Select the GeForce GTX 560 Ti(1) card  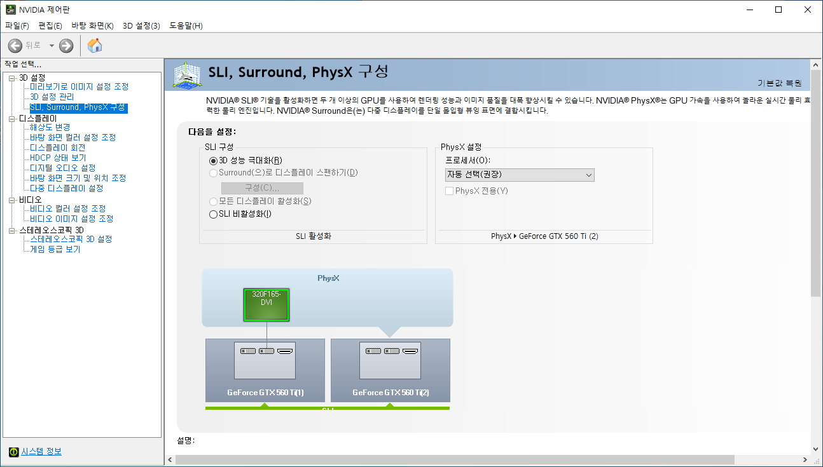[265, 370]
